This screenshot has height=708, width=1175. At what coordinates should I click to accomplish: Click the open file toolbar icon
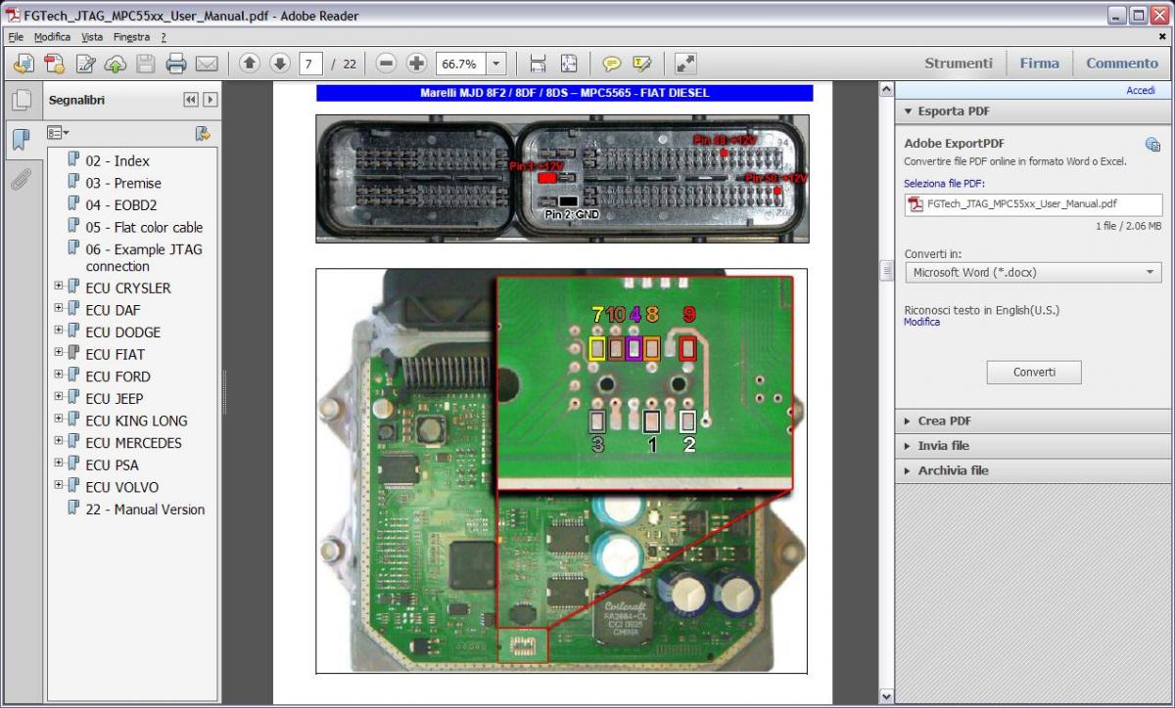(x=23, y=64)
